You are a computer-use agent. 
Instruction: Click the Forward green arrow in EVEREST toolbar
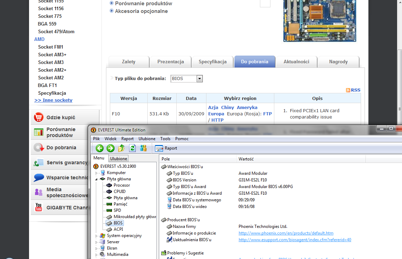tap(111, 148)
